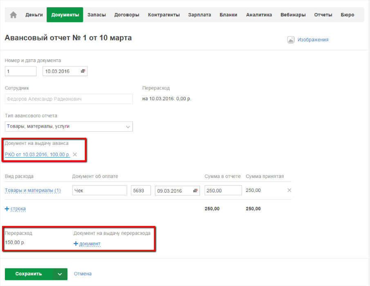Click the Чек payment document field
The width and height of the screenshot is (370, 286).
tap(100, 191)
